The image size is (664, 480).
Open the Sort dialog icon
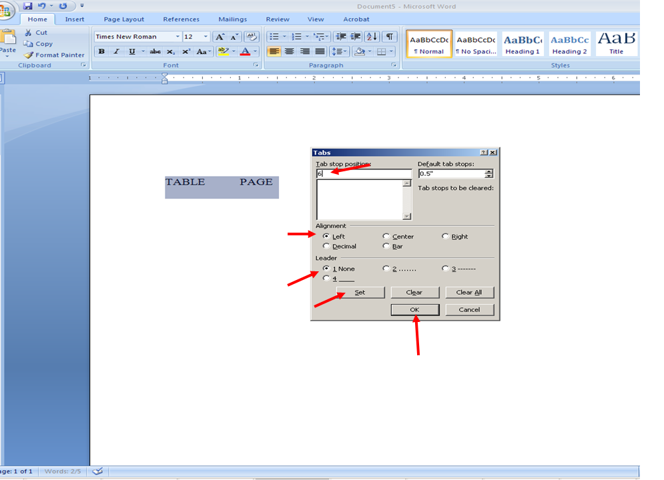[x=372, y=37]
